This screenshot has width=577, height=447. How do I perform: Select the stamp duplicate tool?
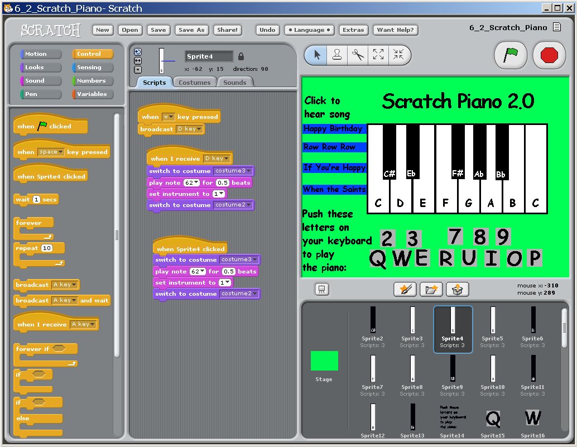336,55
